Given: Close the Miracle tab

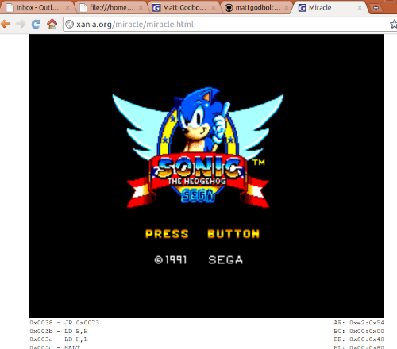Looking at the screenshot, I should click(x=360, y=8).
